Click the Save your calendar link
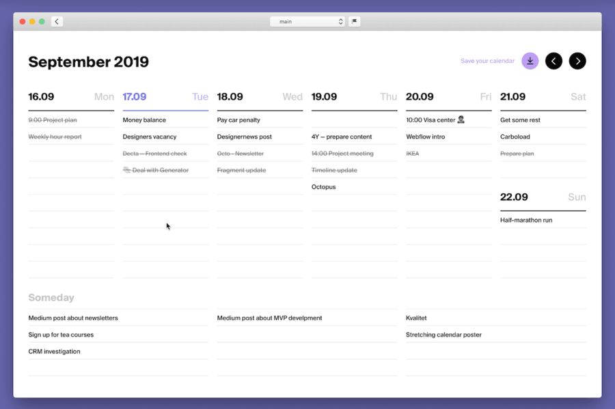Screen dimensions: 615x409 pyautogui.click(x=487, y=61)
